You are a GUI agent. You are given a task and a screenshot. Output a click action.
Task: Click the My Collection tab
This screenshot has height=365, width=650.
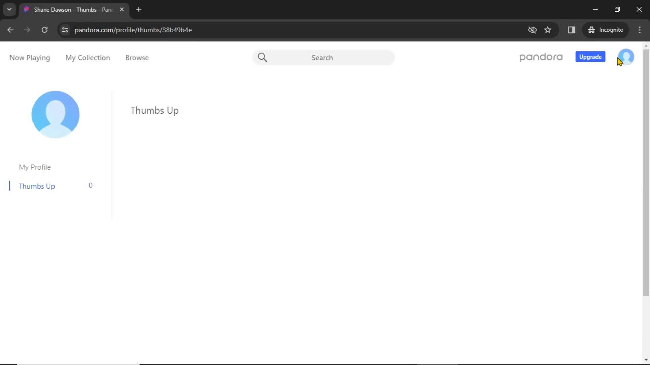[x=87, y=58]
